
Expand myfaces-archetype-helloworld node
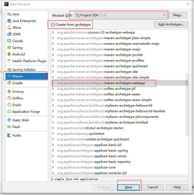pyautogui.click(x=53, y=106)
